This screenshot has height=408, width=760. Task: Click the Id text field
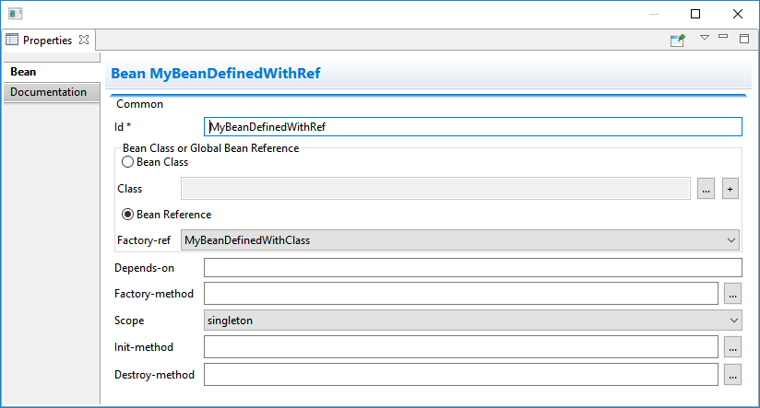click(472, 128)
